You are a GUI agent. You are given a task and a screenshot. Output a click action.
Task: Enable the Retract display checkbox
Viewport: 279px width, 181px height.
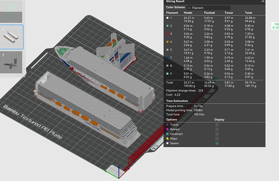[217, 129]
